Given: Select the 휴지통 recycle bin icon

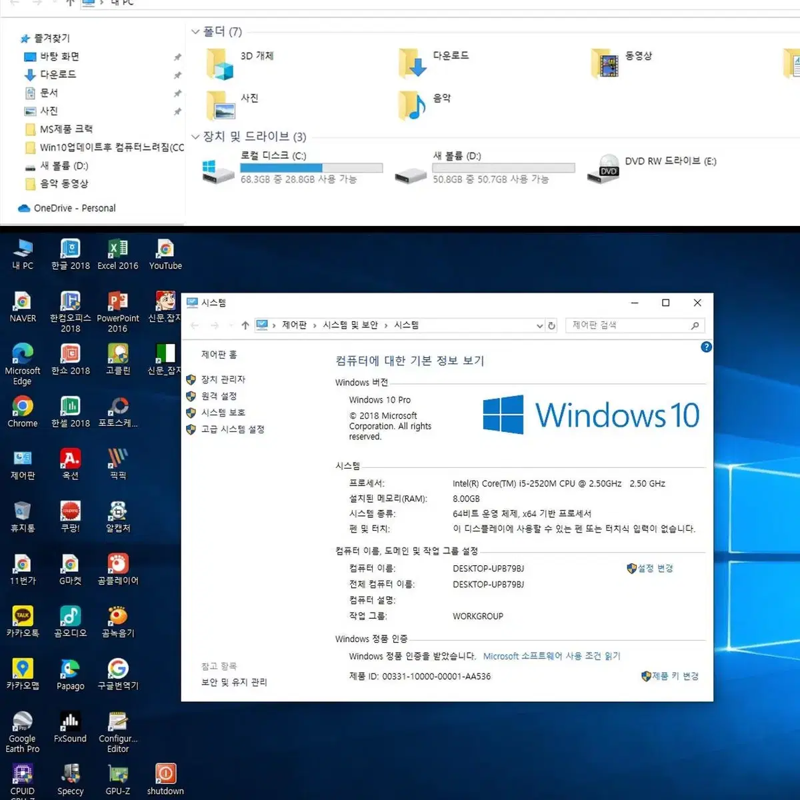Looking at the screenshot, I should pyautogui.click(x=23, y=517).
